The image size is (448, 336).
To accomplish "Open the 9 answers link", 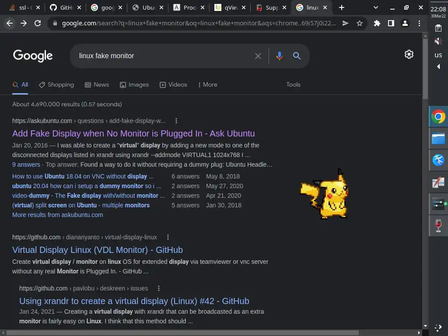I will pyautogui.click(x=26, y=164).
